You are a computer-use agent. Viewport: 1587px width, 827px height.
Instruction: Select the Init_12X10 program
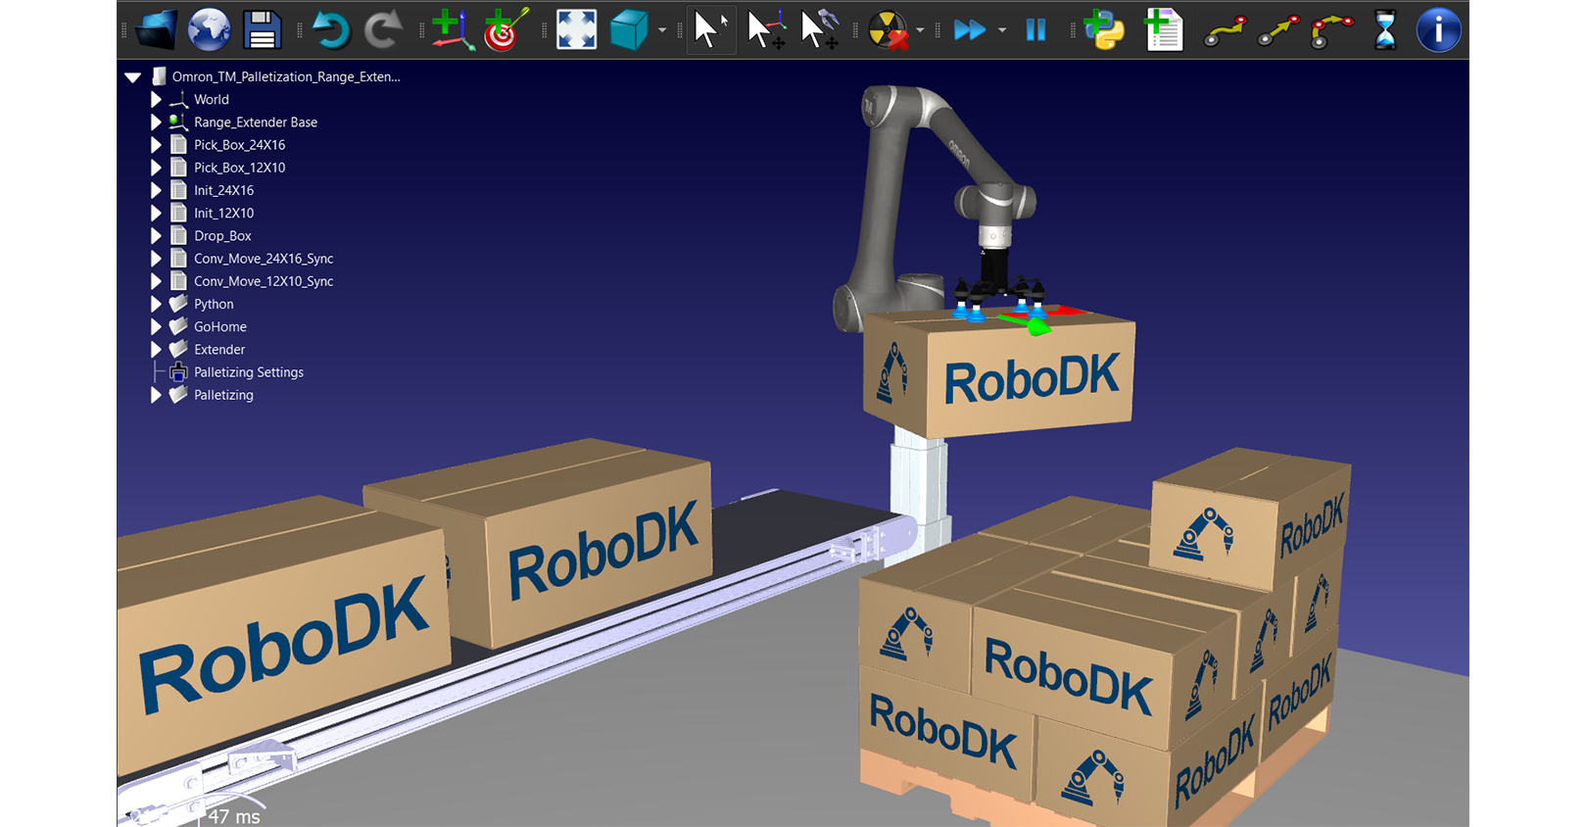pyautogui.click(x=223, y=213)
